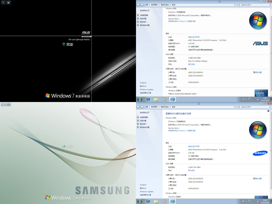Viewport: 272px width, 204px height.
Task: Click the keyboard icon on the ASUS welcome screen
Action: point(8,2)
